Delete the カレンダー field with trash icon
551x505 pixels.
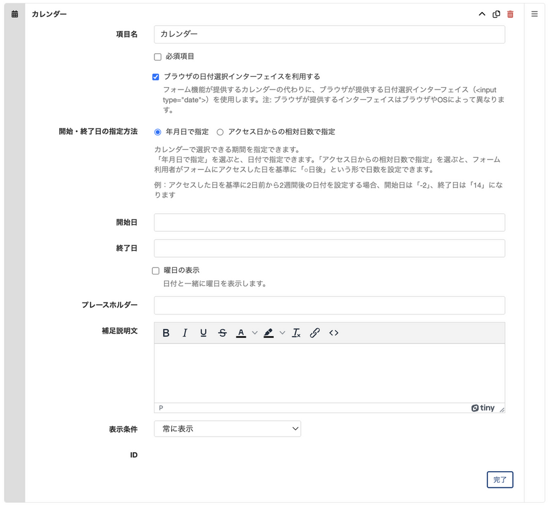[x=510, y=14]
